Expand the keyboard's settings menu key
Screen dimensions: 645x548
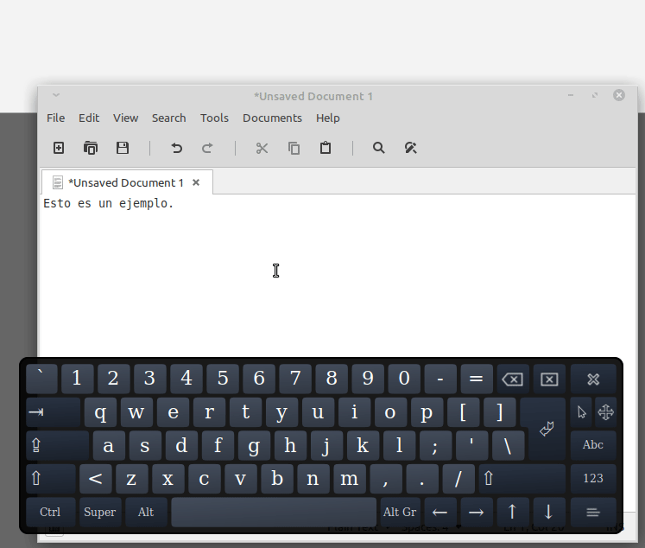click(x=593, y=512)
